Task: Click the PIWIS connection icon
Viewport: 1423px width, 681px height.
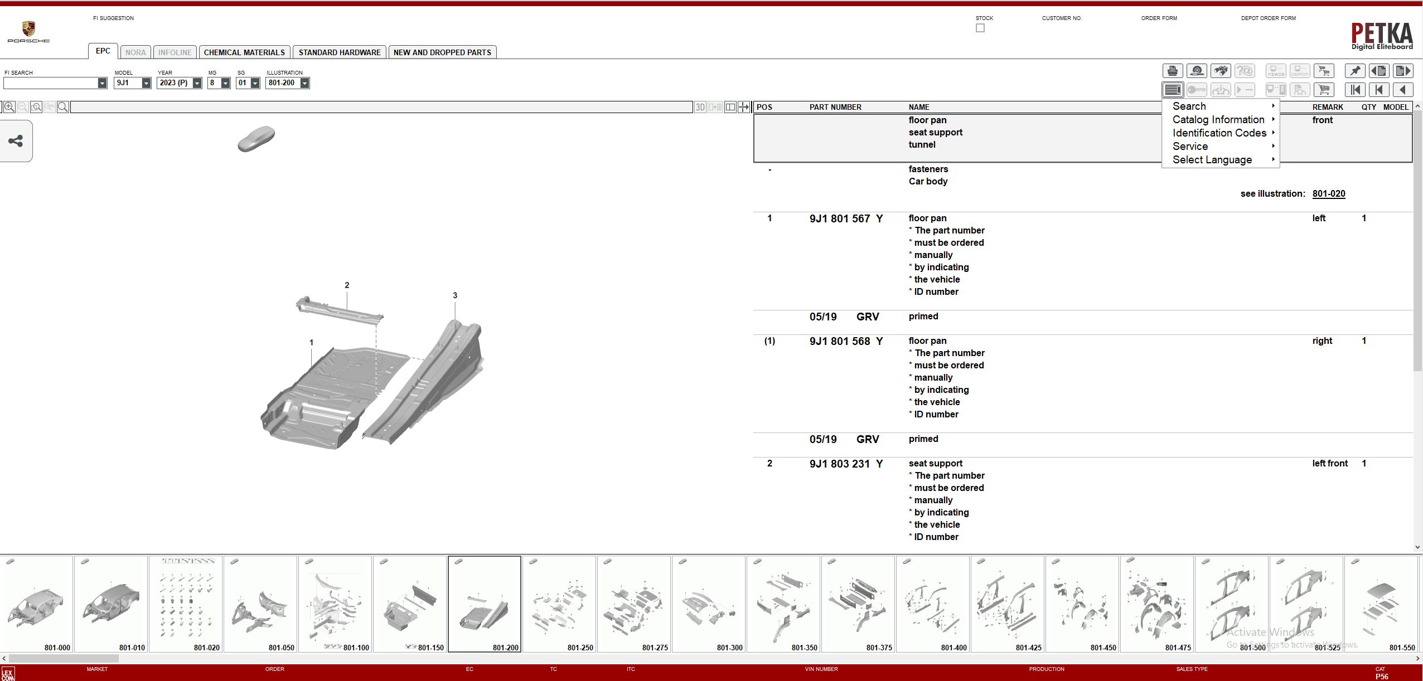Action: [x=1276, y=71]
